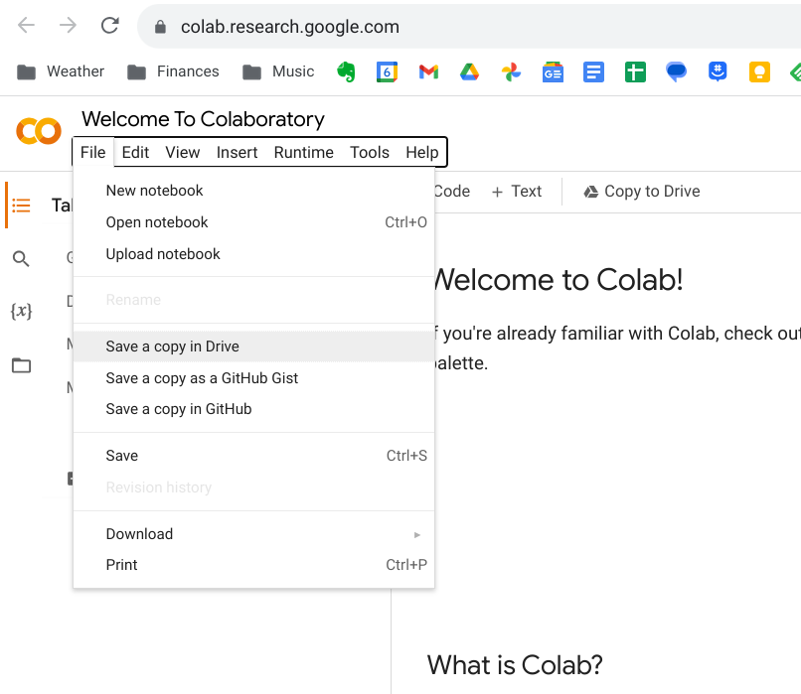Open the variables {x} panel icon
Image resolution: width=801 pixels, height=694 pixels.
[x=21, y=311]
